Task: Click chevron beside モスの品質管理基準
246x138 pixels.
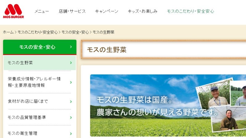Action: [71, 117]
